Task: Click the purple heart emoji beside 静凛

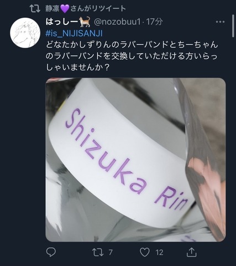Action: [x=65, y=9]
